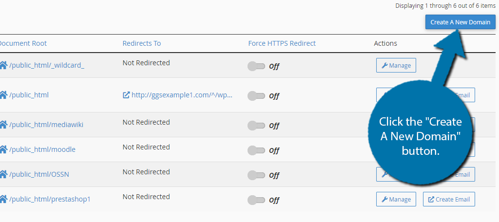Click 'Displaying 1 through 6' items text
Viewport: 499px width, 222px height.
[445, 6]
